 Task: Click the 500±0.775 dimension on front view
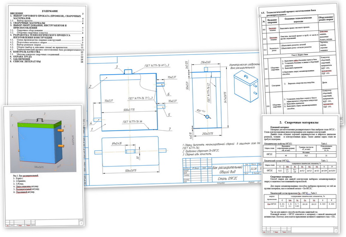point(127,111)
